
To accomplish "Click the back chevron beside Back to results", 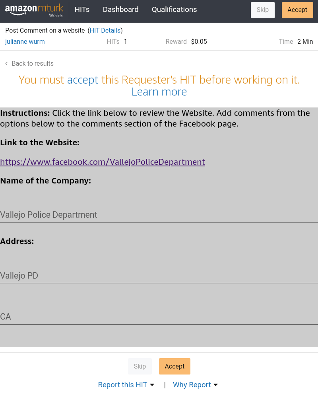I will coord(6,64).
